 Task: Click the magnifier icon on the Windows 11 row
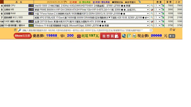coord(152,25)
